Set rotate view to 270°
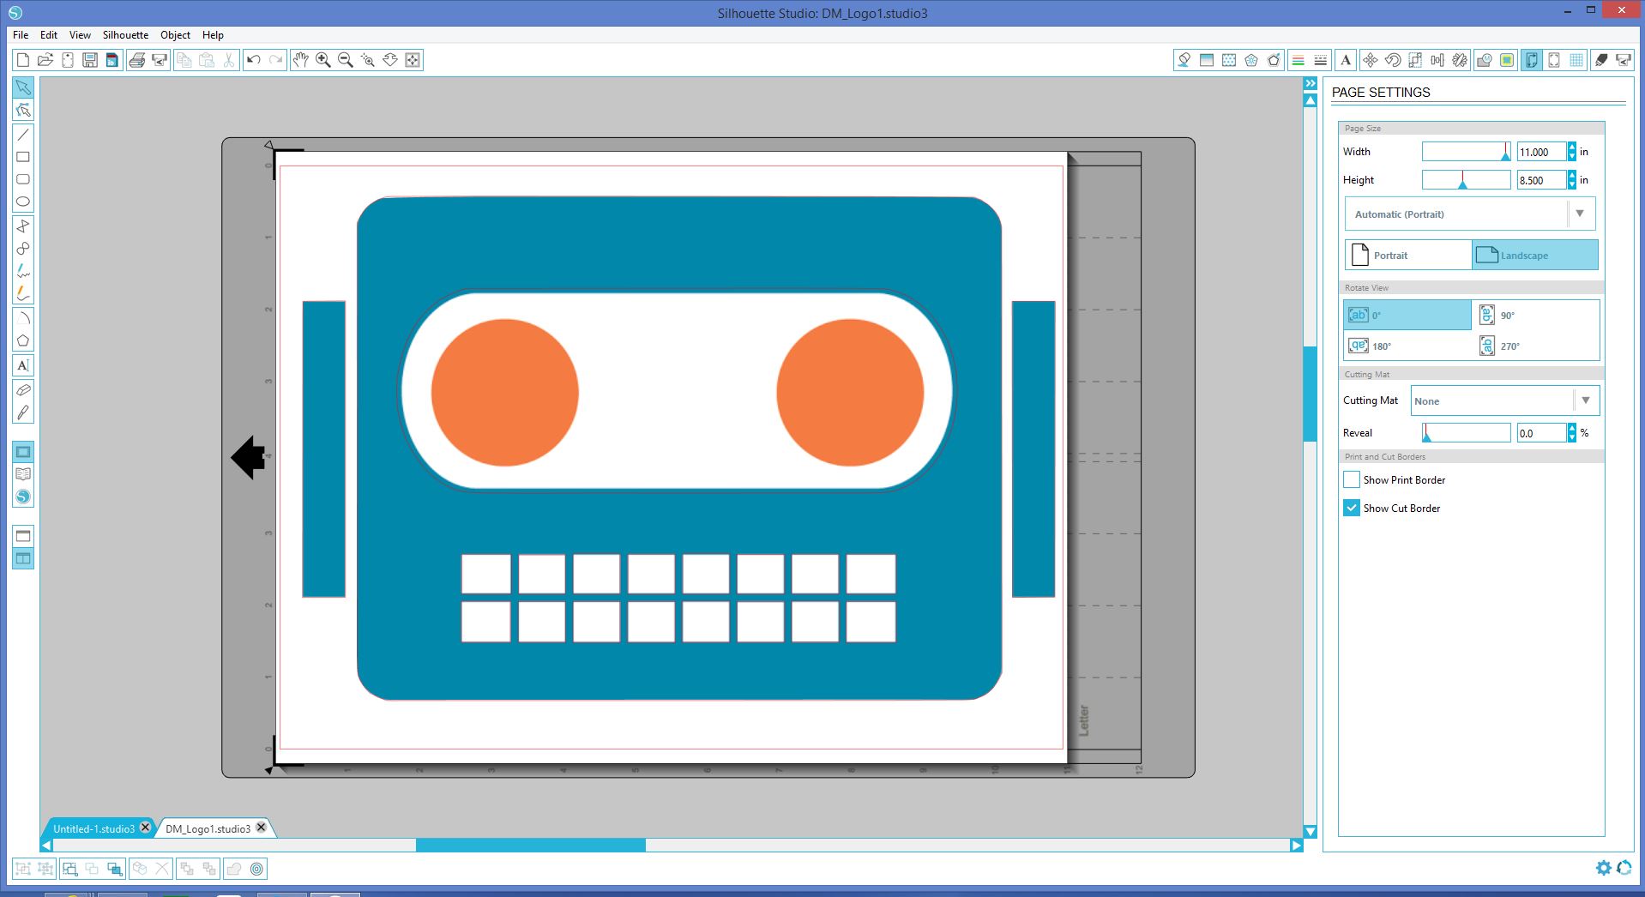The image size is (1645, 897). 1535,346
